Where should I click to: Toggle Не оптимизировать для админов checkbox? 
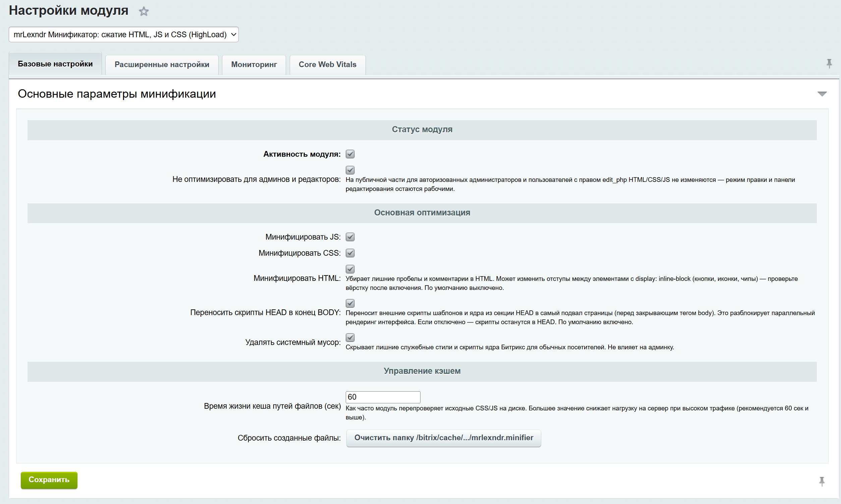[x=350, y=170]
